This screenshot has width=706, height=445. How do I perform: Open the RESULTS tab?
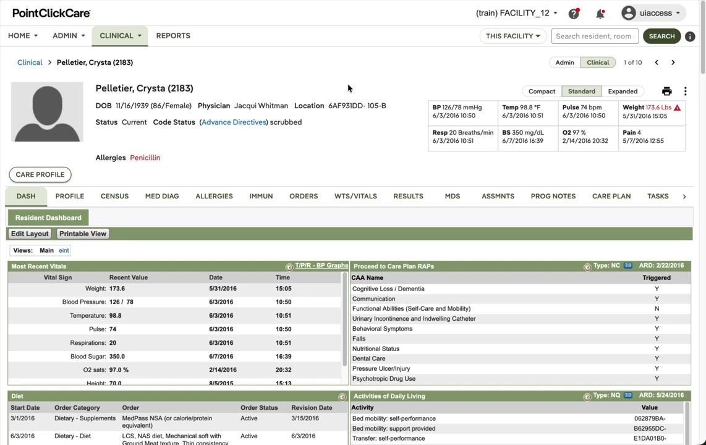coord(409,197)
